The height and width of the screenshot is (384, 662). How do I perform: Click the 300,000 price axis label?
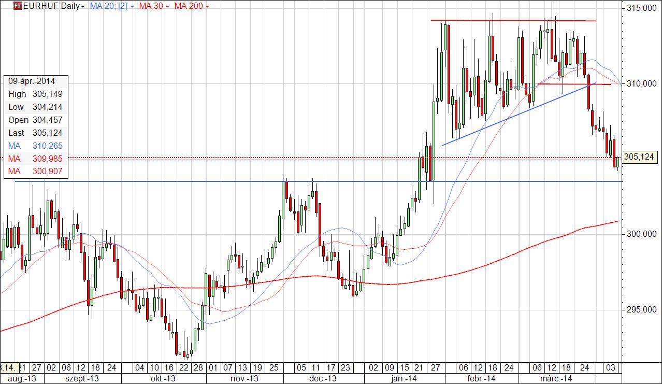pos(642,234)
